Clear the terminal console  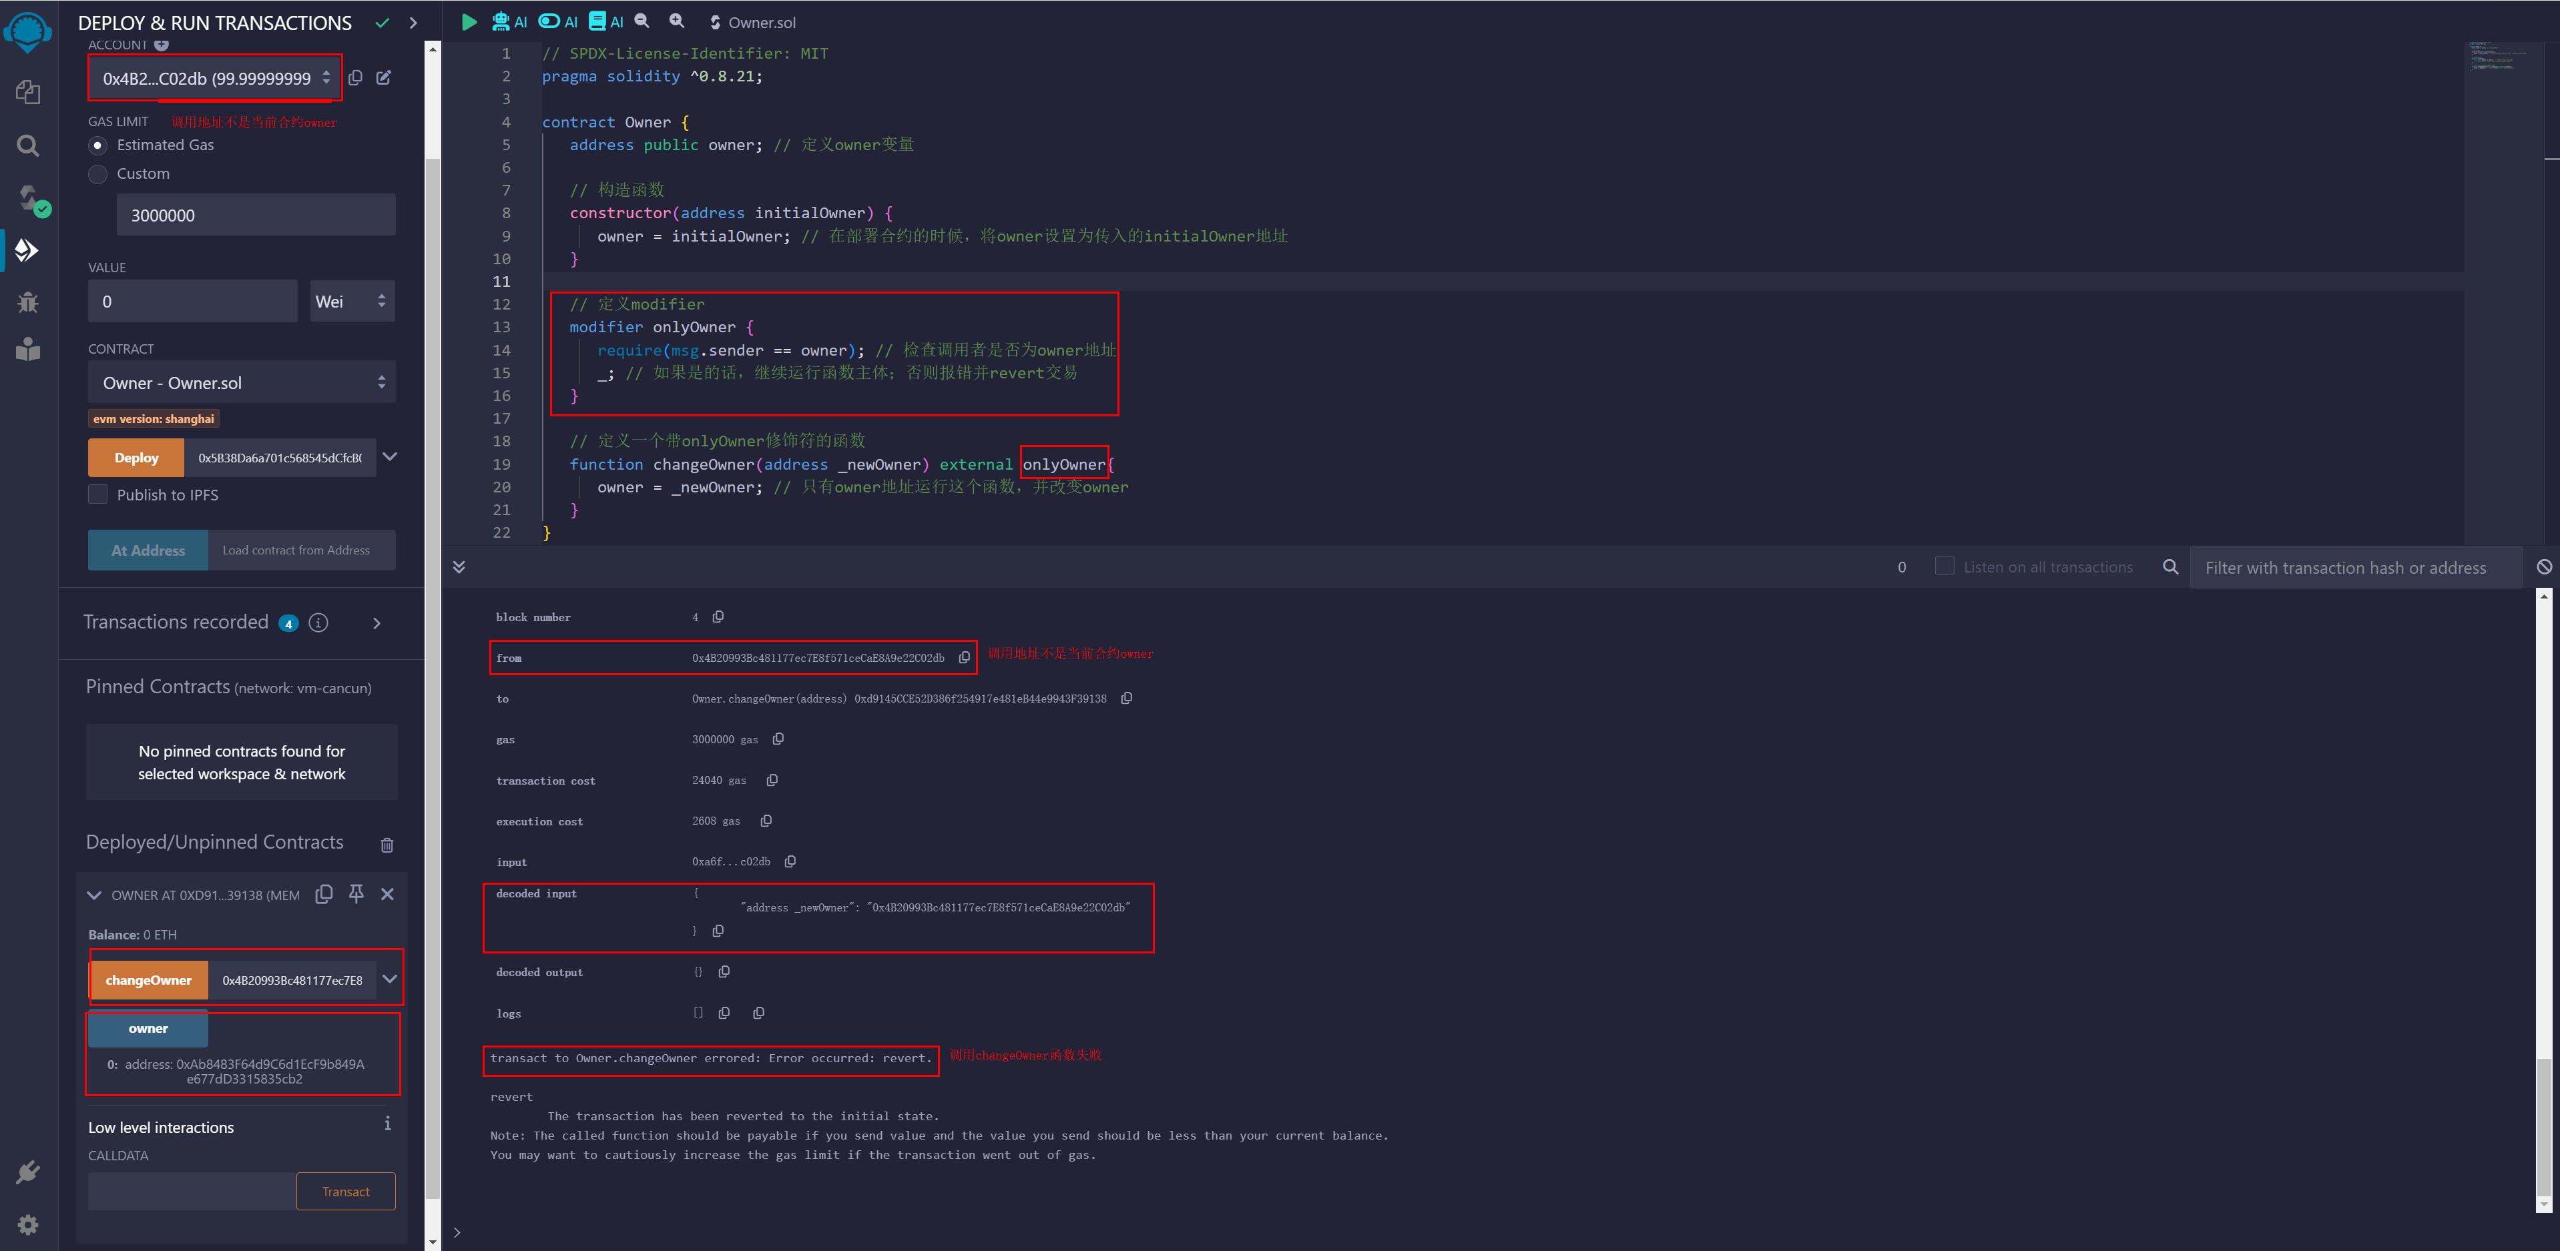tap(2543, 567)
